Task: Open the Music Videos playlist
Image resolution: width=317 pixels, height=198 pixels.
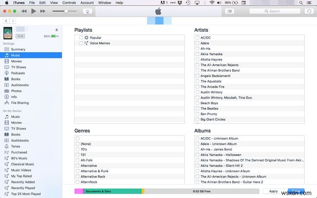Action: (x=21, y=170)
